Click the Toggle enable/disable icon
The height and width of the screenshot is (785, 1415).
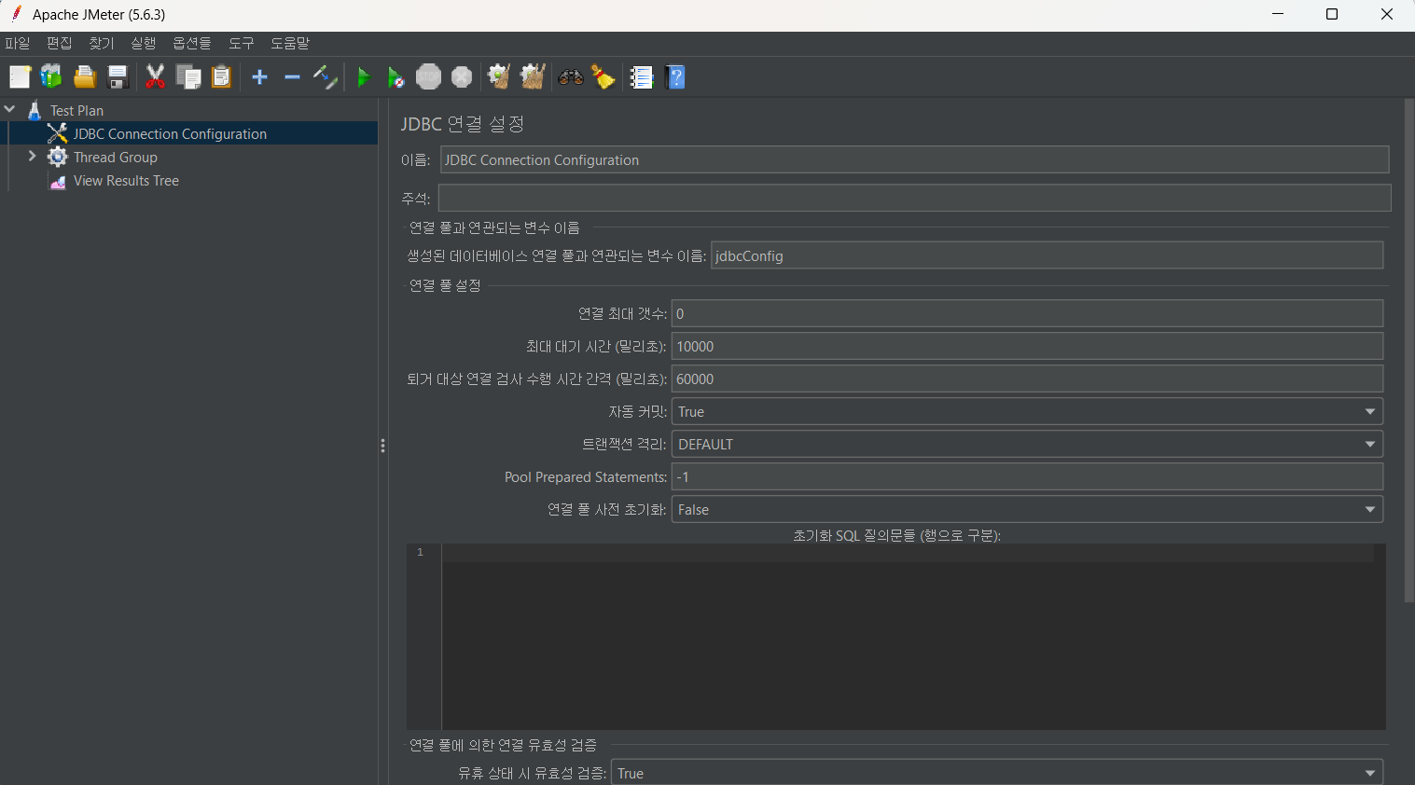tap(325, 77)
